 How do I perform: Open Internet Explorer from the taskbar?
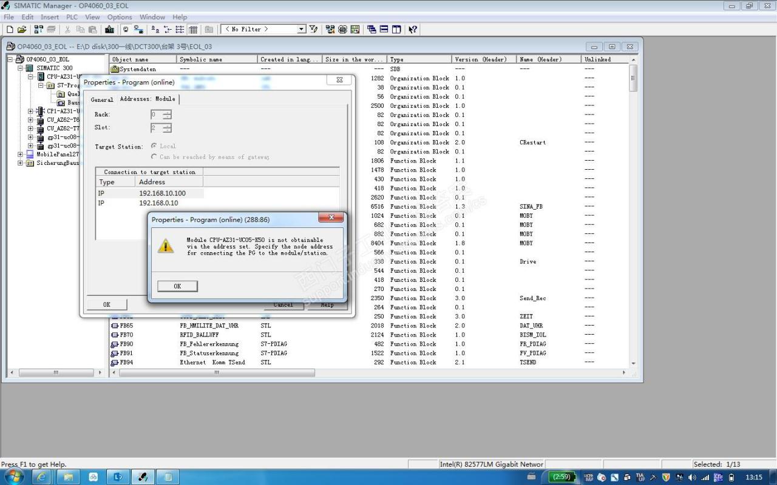(x=42, y=477)
